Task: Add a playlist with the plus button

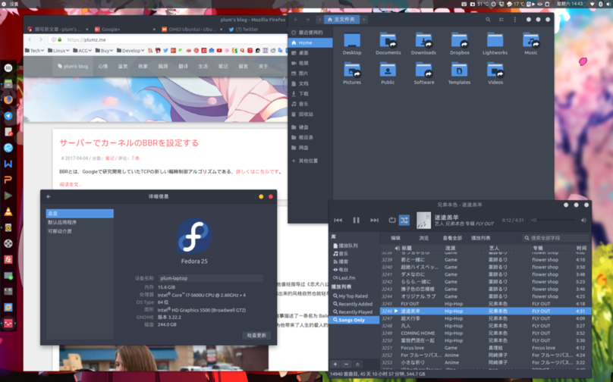Action: [335, 364]
